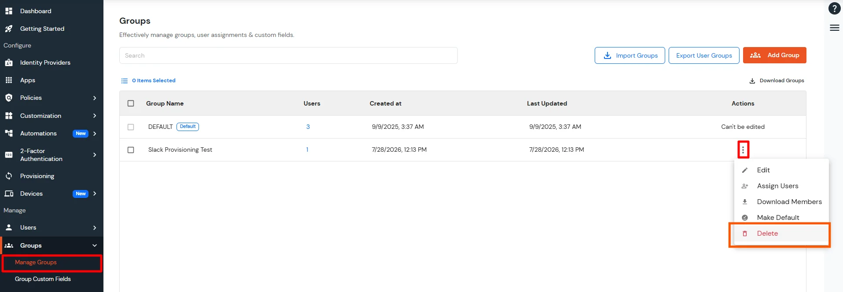Click the Automations icon
Viewport: 843px width, 292px height.
pos(9,133)
